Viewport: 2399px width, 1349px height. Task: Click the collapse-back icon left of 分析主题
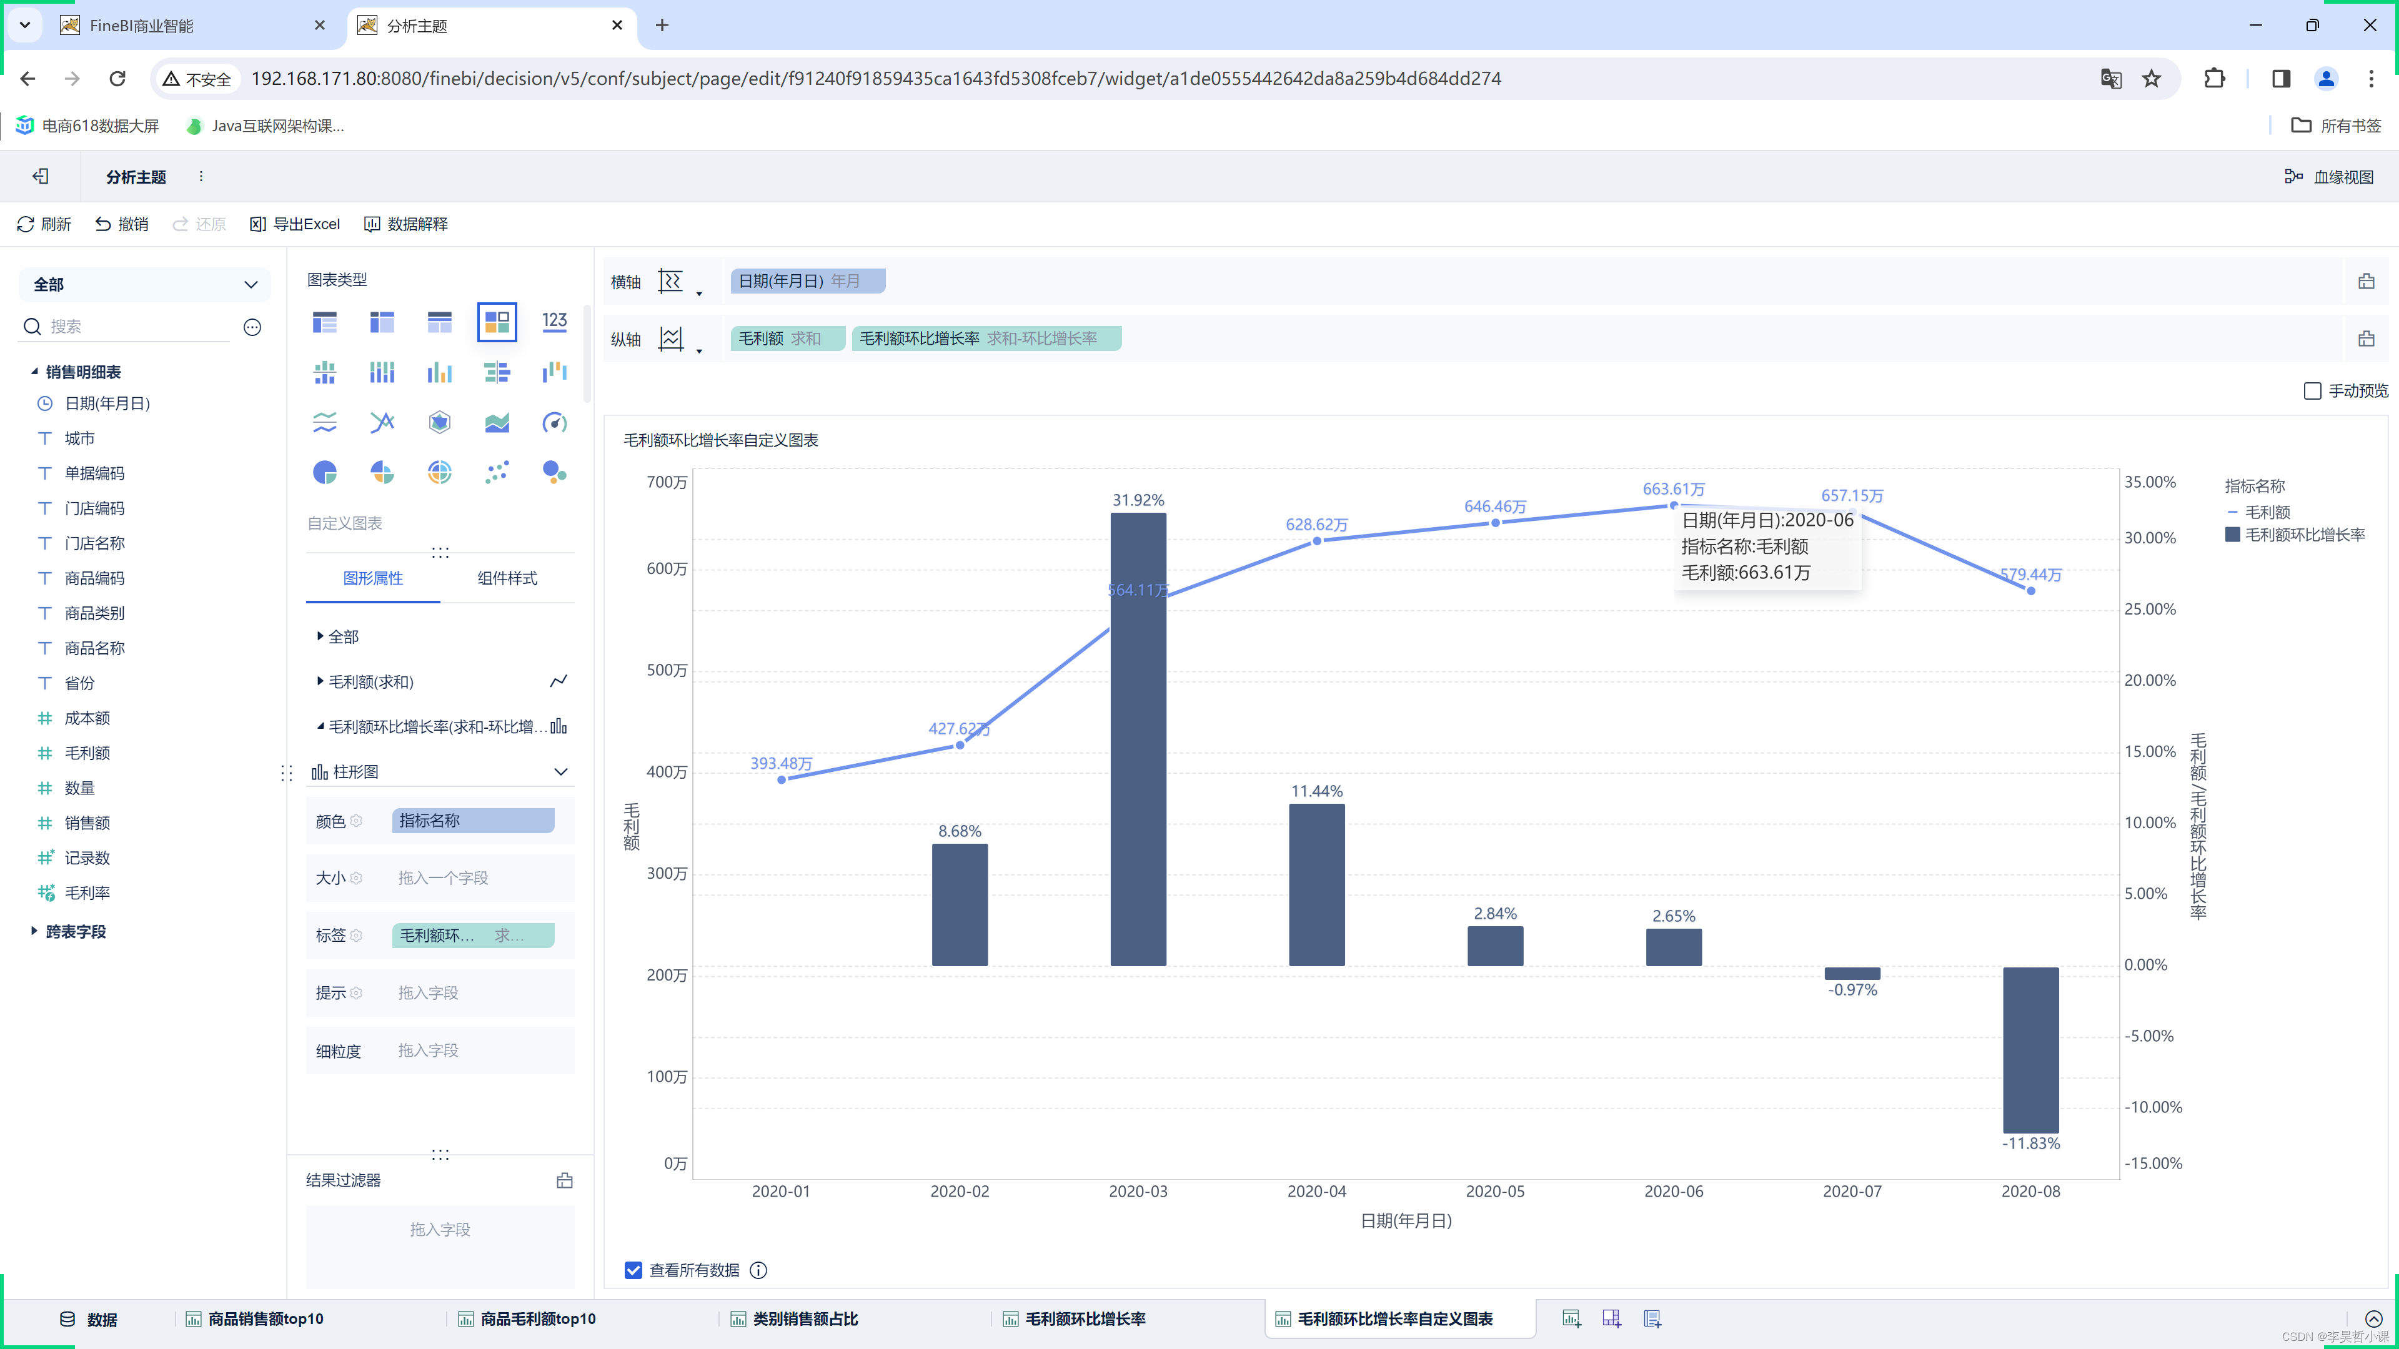[x=40, y=176]
